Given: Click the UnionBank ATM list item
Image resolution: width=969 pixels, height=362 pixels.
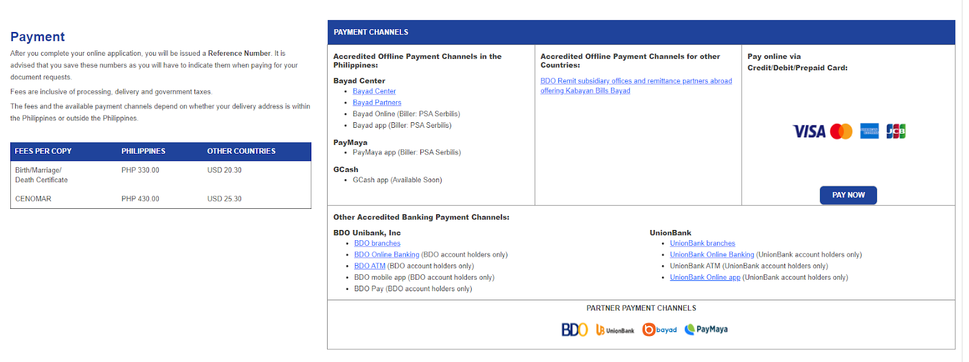Looking at the screenshot, I should coord(749,266).
